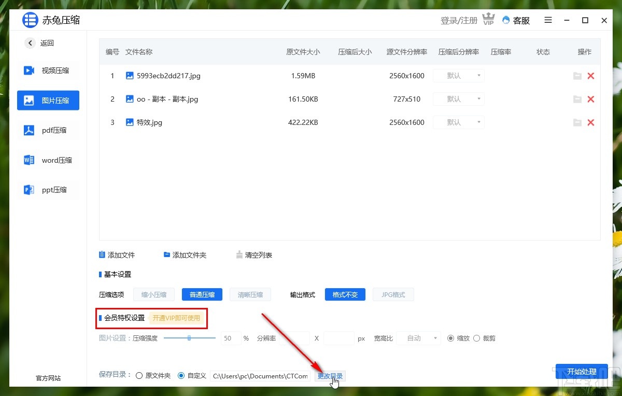Screen dimensions: 622x396
Task: Click the 赤兔压缩 app logo icon
Action: (30, 20)
